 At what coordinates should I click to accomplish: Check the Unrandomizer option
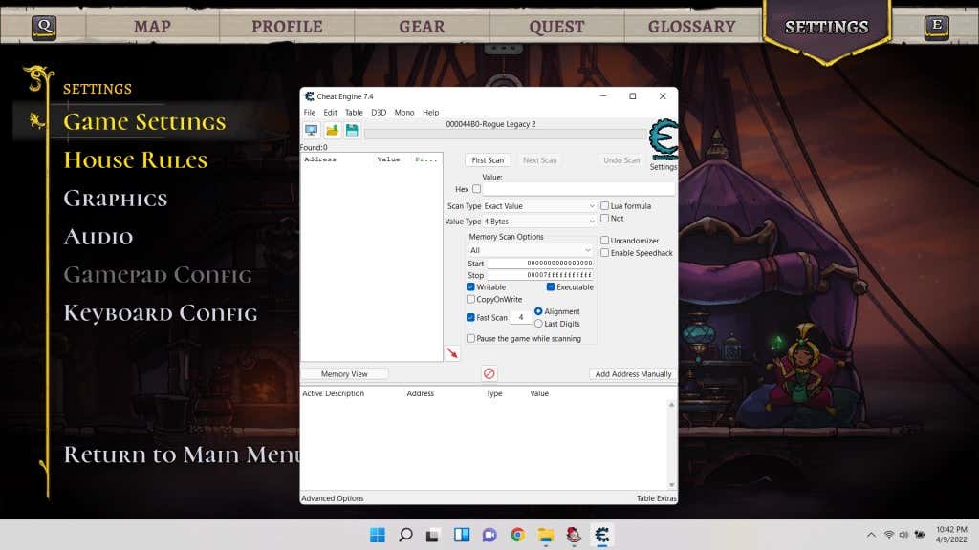point(602,241)
